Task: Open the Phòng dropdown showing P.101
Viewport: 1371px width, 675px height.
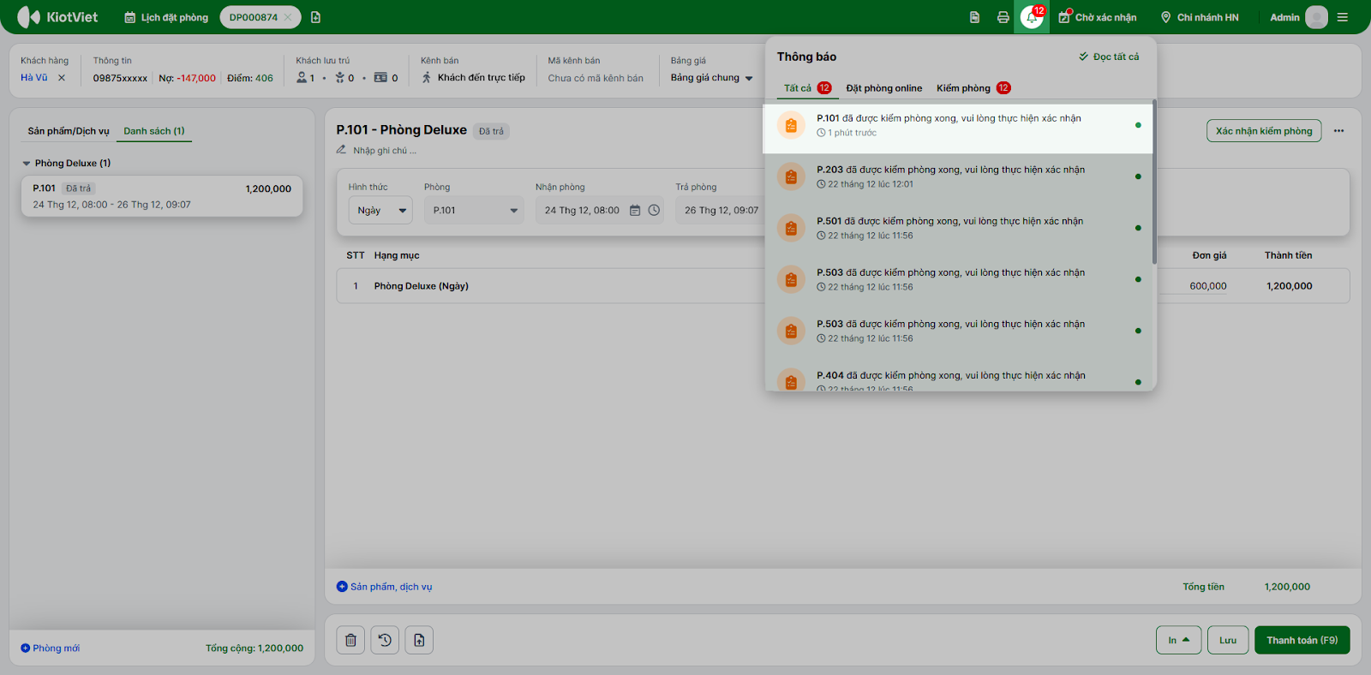Action: click(474, 210)
